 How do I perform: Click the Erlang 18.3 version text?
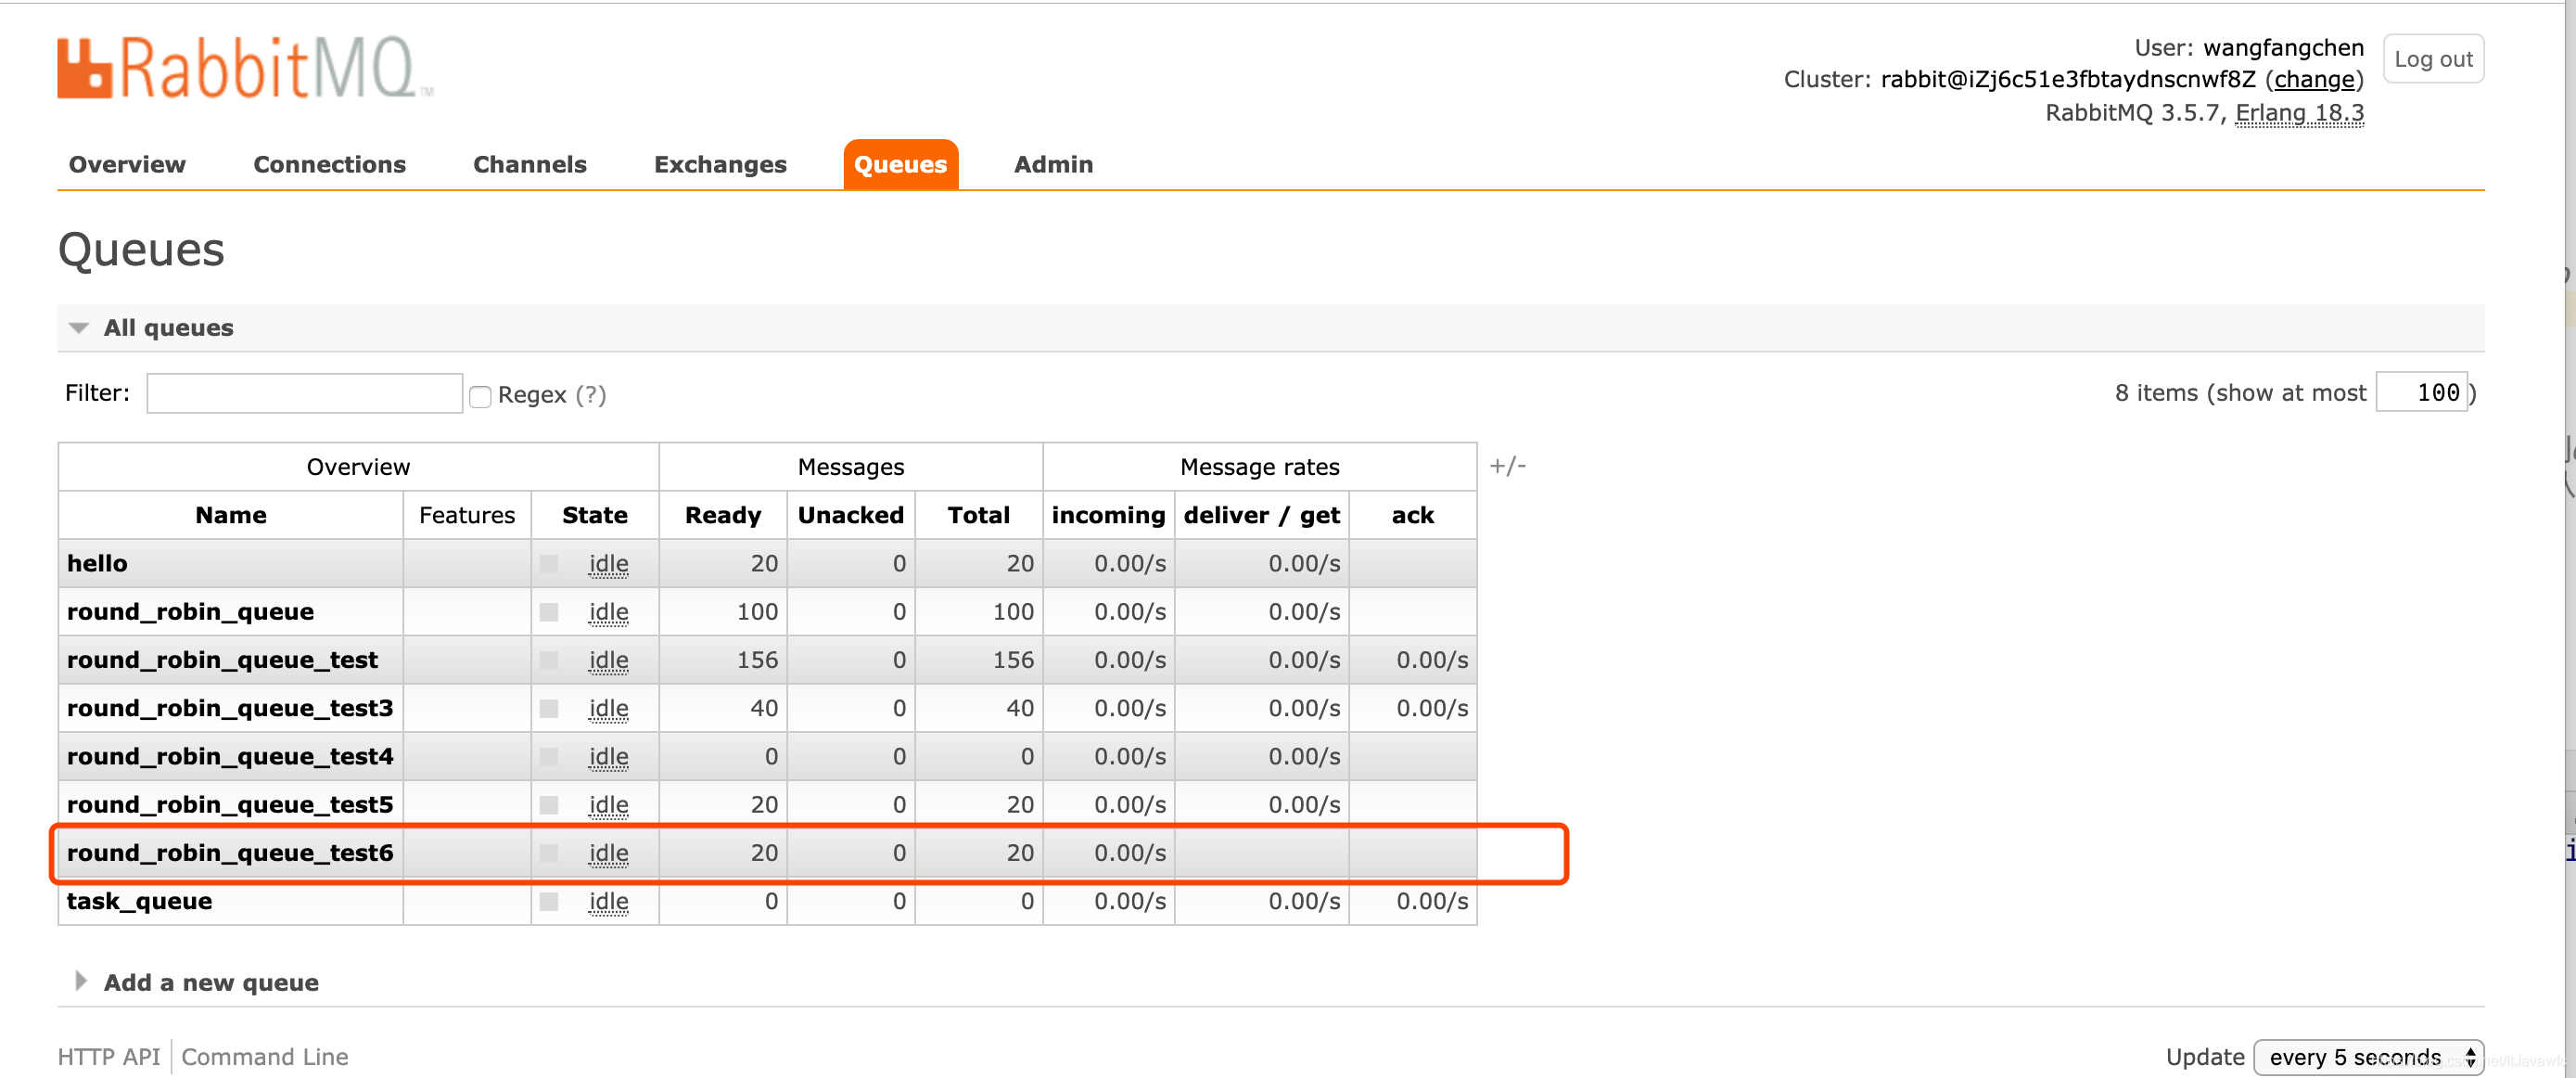coord(2299,113)
